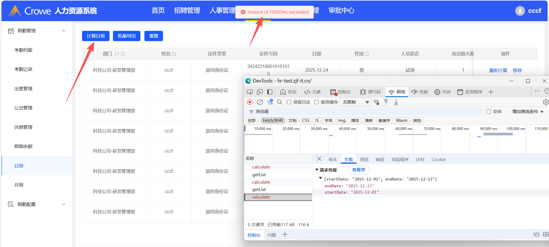549x247 pixels.
Task: Enable the 保留日志 checkbox
Action: 289,102
